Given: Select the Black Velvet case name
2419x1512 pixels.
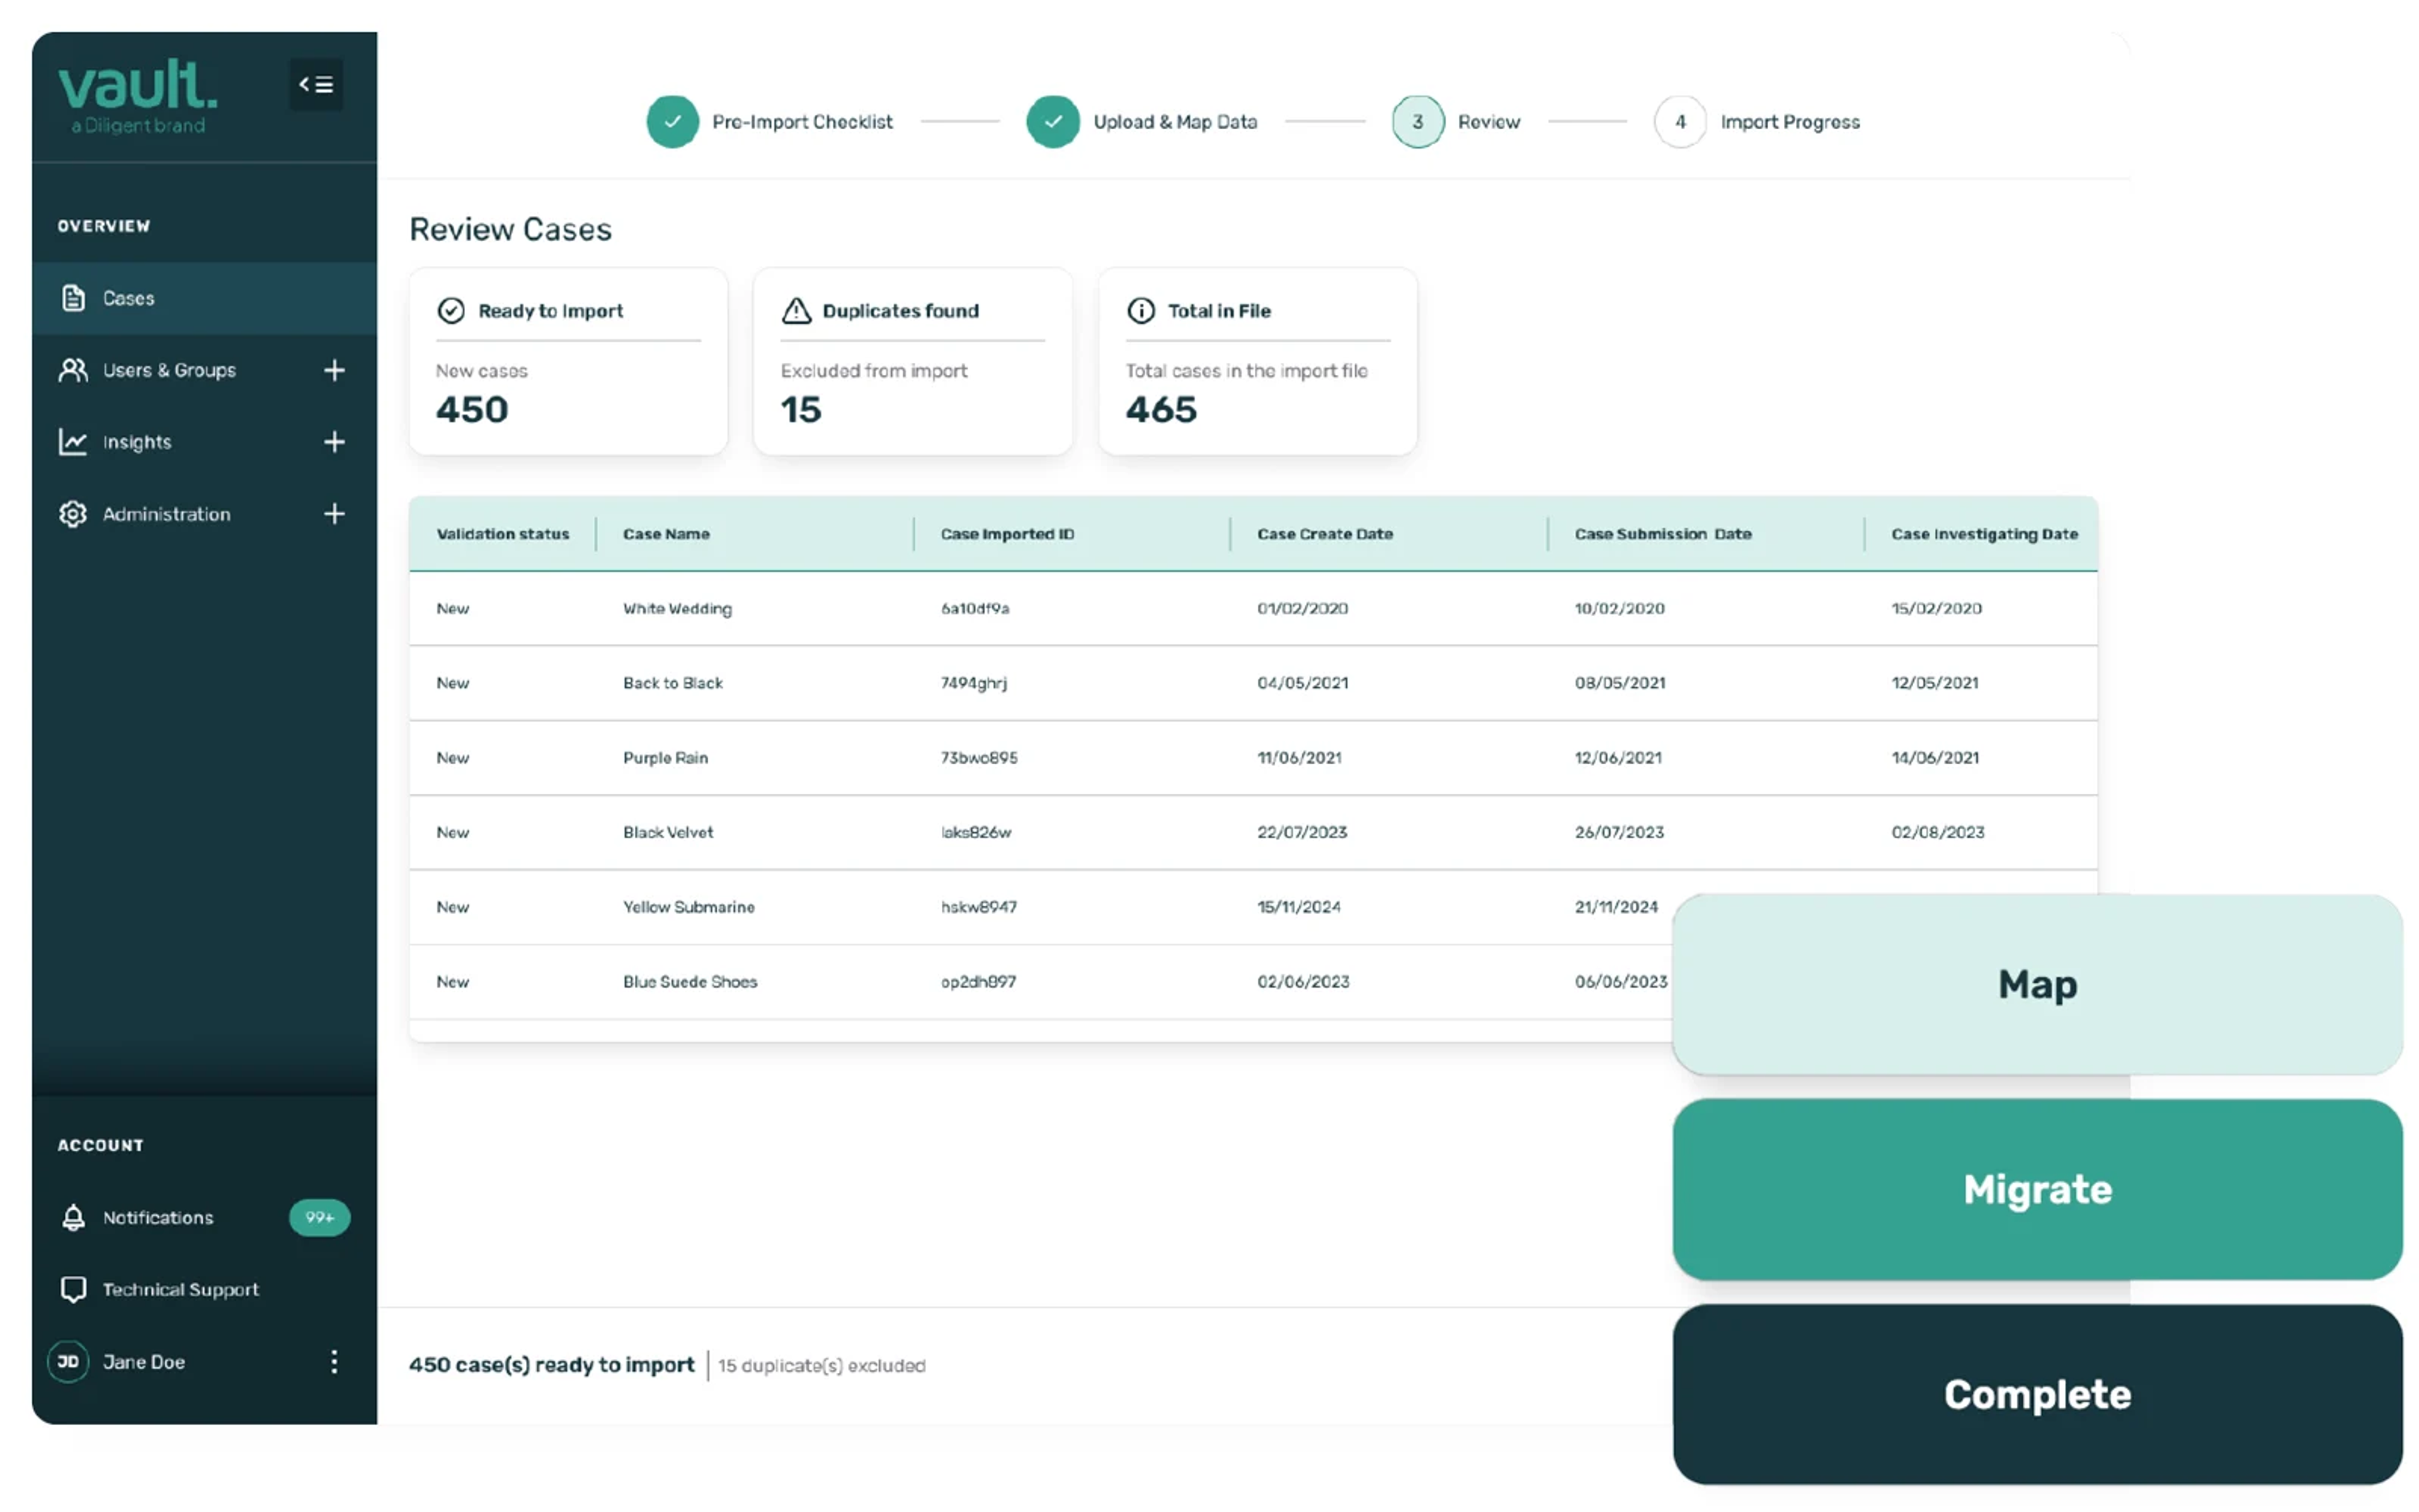Looking at the screenshot, I should tap(668, 832).
